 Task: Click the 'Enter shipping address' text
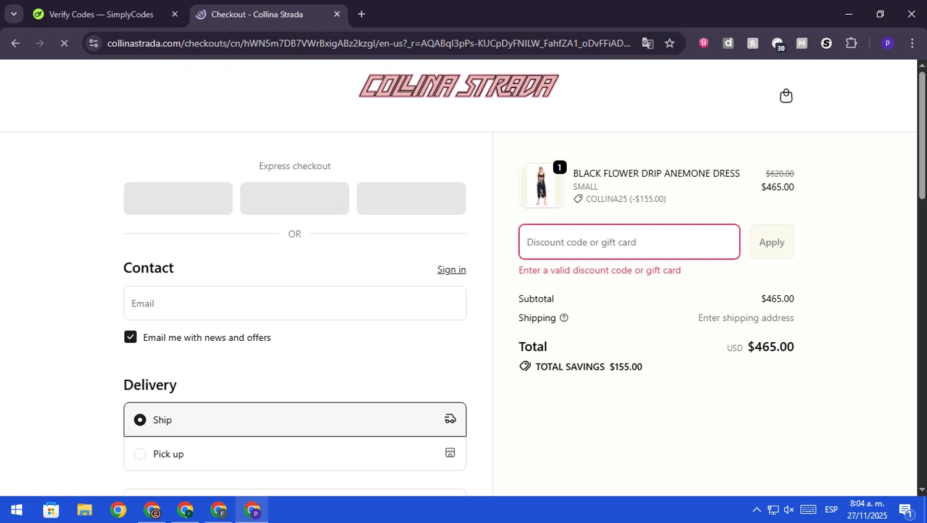746,318
